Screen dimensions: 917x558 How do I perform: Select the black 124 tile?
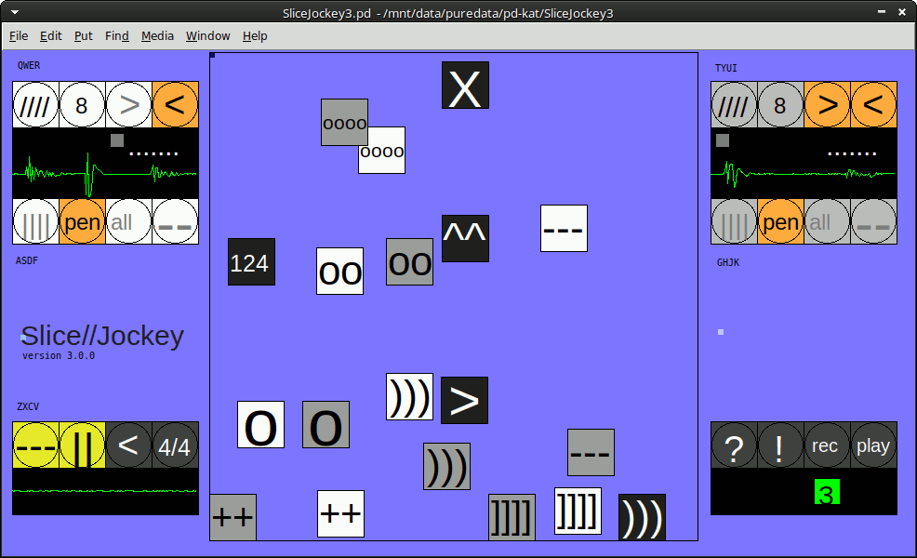[x=251, y=262]
